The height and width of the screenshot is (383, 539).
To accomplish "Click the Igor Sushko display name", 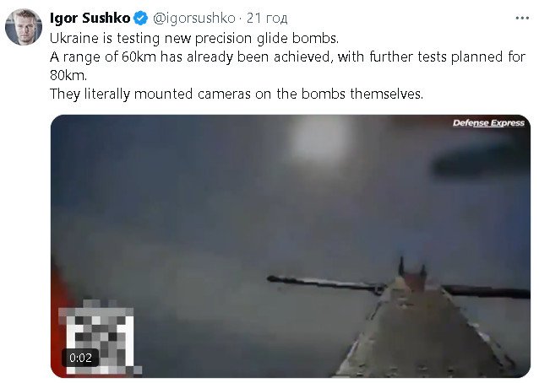I will pos(90,19).
